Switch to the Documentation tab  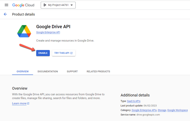click(x=48, y=72)
